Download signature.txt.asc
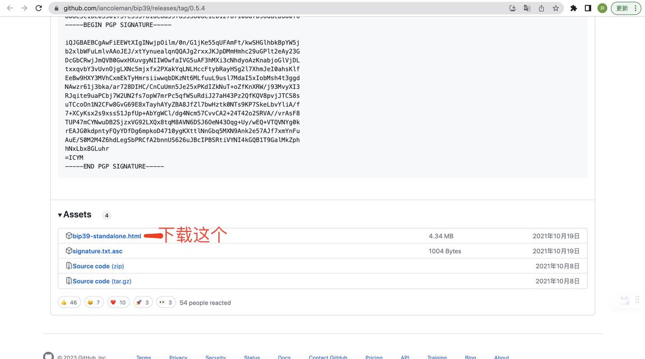Image resolution: width=645 pixels, height=359 pixels. 97,251
